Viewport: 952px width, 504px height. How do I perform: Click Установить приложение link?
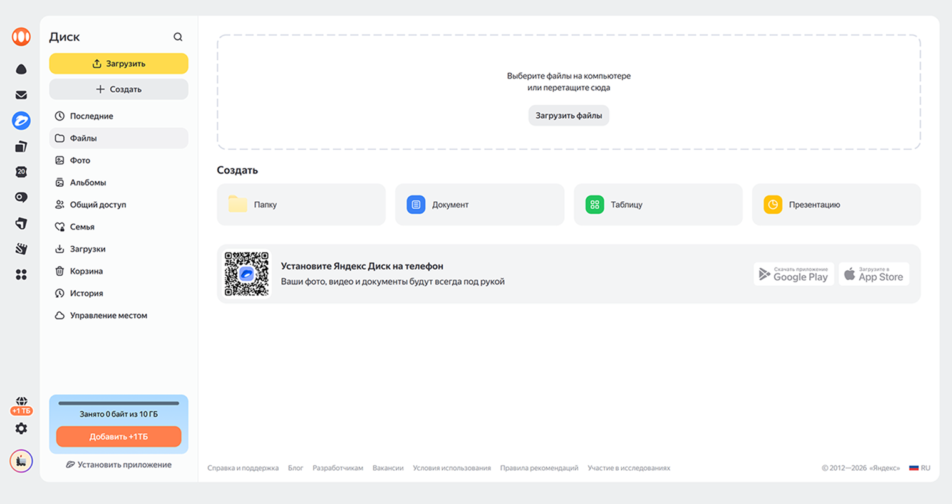[x=118, y=465]
